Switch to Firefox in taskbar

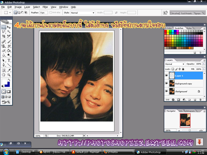118,152
